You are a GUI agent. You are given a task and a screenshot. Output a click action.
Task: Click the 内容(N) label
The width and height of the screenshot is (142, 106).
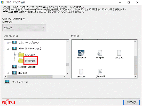[75, 36]
